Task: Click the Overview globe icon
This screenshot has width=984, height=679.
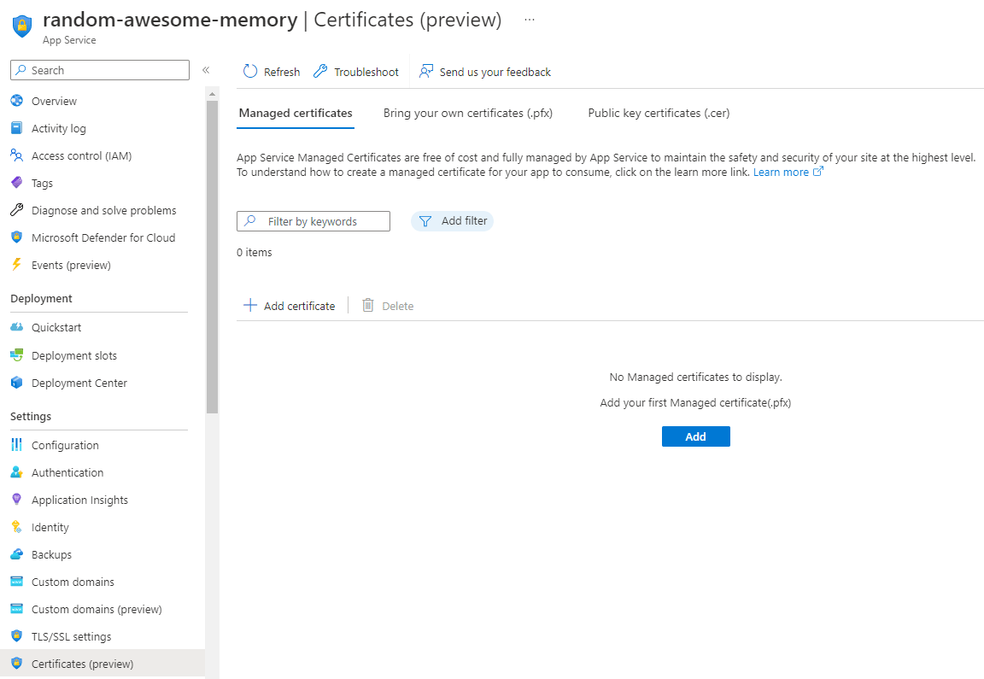Action: [17, 101]
